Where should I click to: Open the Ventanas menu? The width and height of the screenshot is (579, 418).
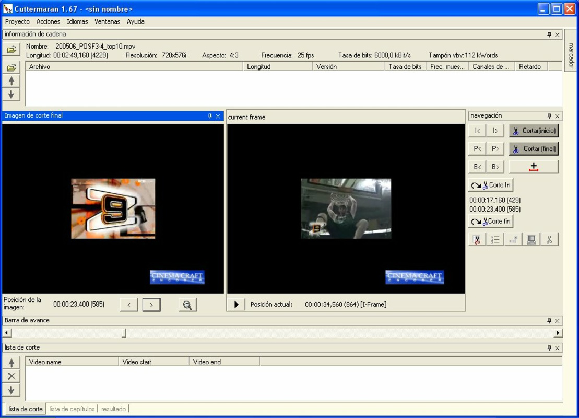pyautogui.click(x=107, y=21)
